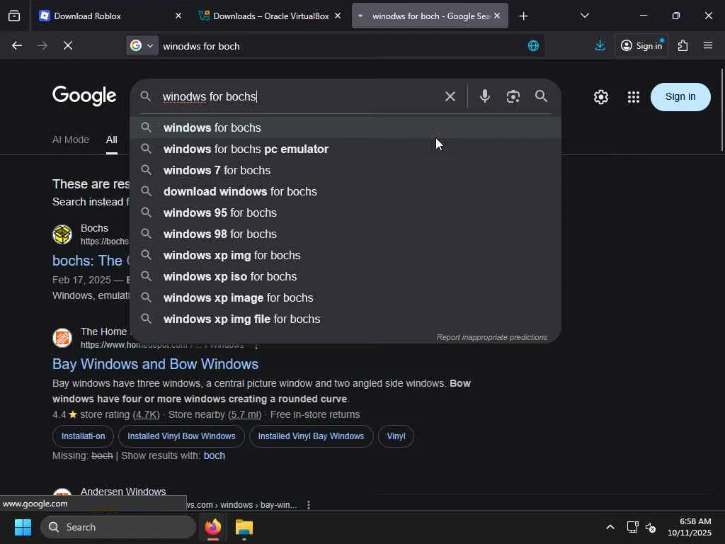725x544 pixels.
Task: Click the Vinyl chip
Action: click(x=396, y=436)
